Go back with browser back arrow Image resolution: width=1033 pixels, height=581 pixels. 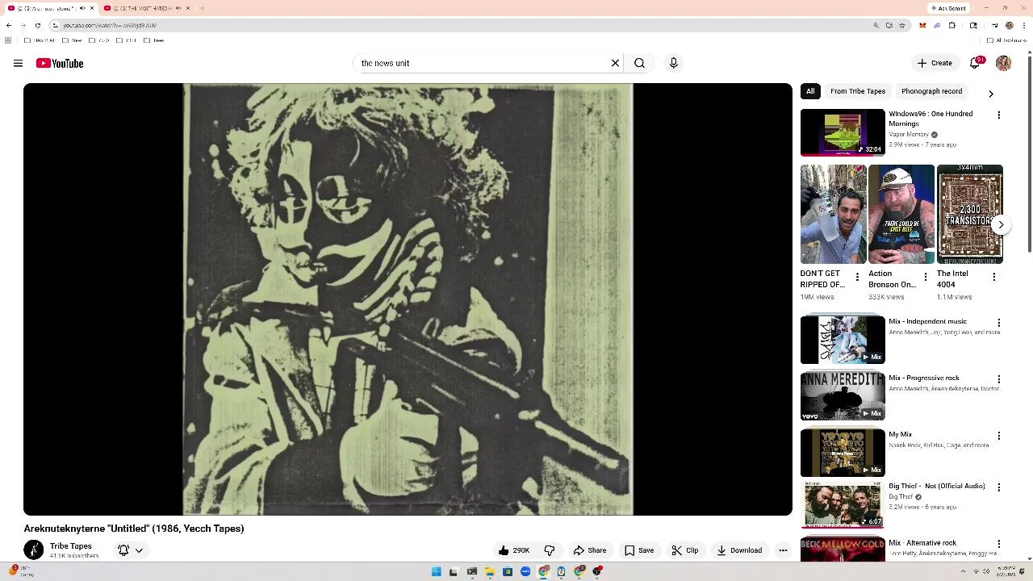click(9, 25)
